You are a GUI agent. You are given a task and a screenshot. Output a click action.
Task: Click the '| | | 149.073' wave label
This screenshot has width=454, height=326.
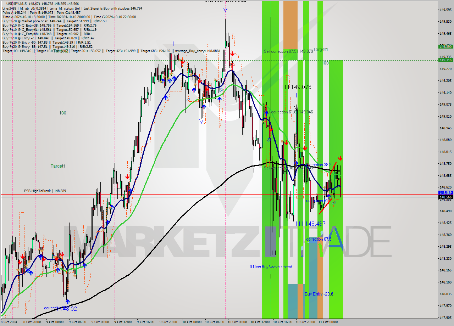pos(297,87)
